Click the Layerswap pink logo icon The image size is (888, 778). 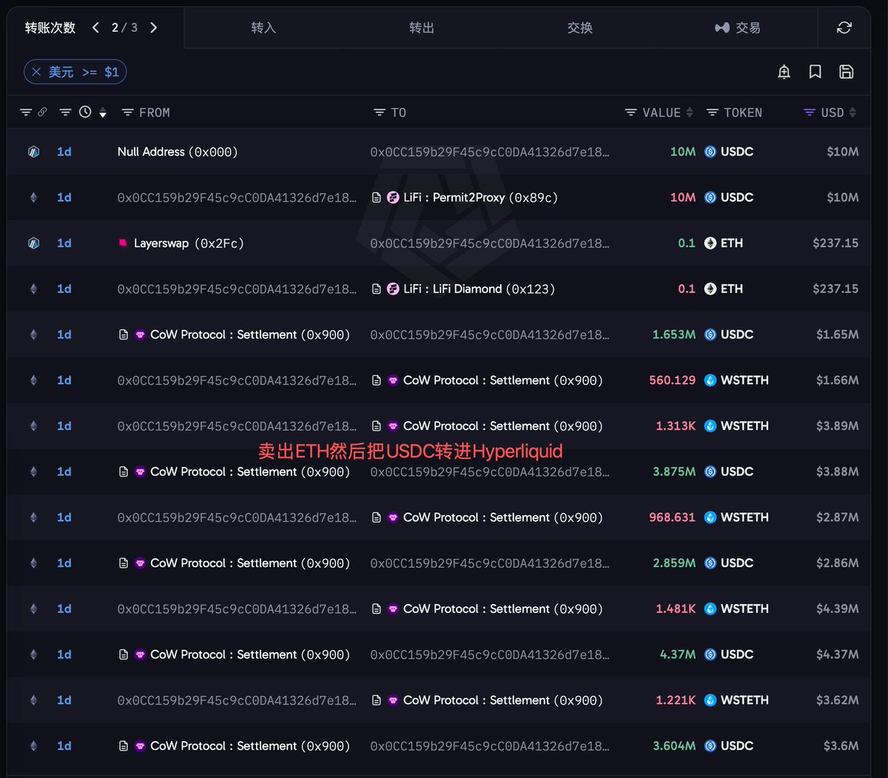tap(123, 243)
